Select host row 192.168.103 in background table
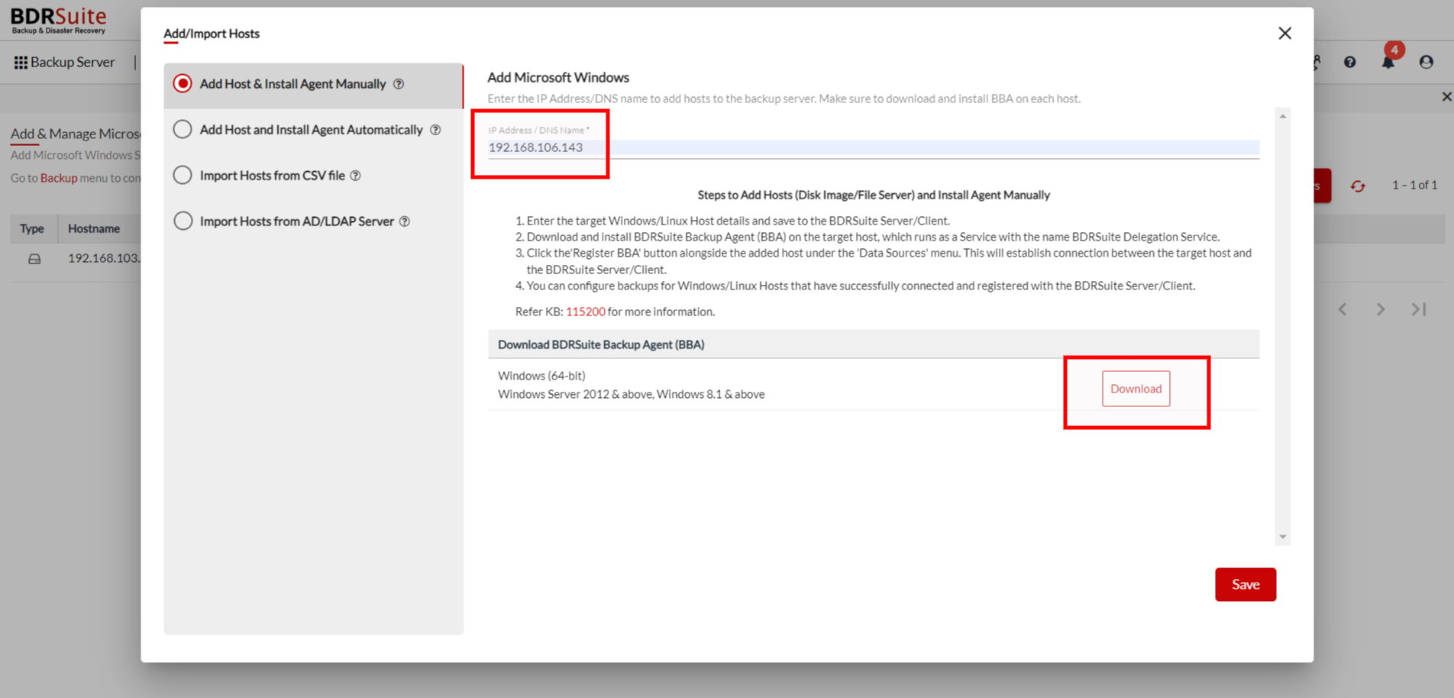The width and height of the screenshot is (1454, 698). point(104,258)
